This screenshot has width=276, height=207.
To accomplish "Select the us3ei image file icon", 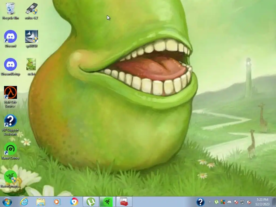I will point(31,67).
